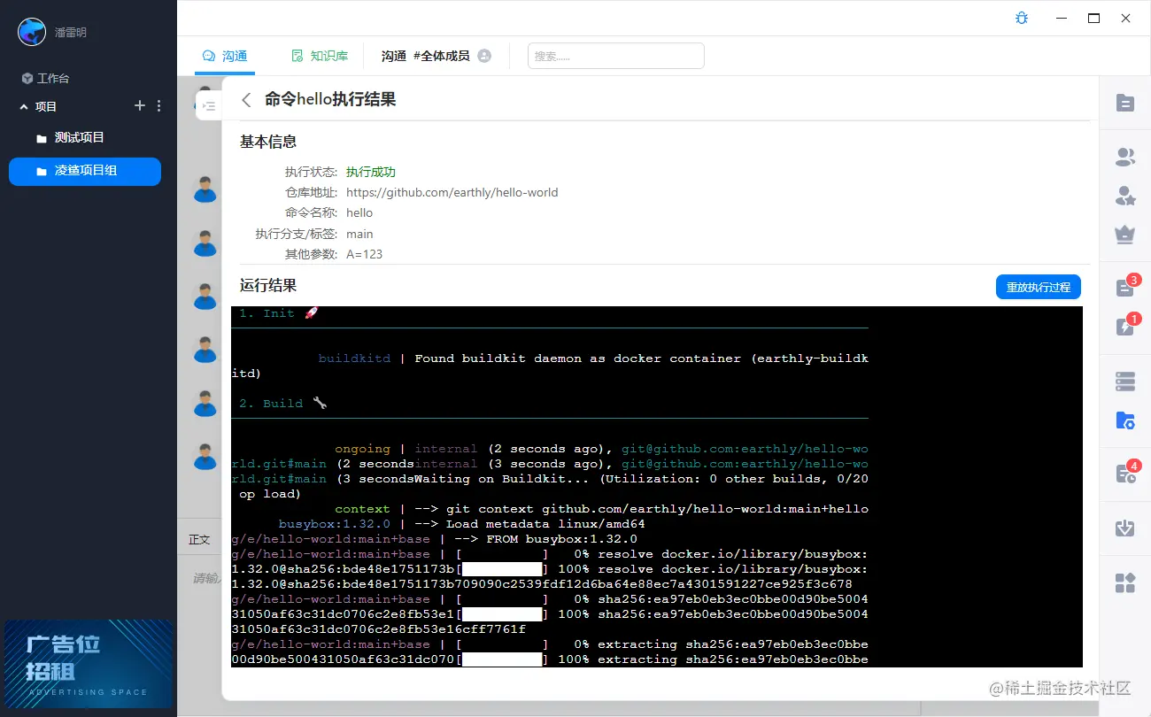Open 工作台 in the sidebar
The height and width of the screenshot is (717, 1151).
point(45,78)
